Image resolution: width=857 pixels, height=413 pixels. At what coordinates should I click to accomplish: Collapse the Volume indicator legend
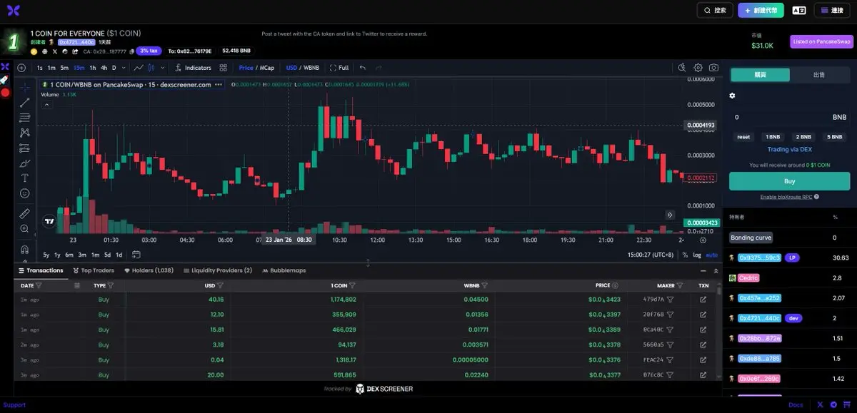click(x=46, y=104)
